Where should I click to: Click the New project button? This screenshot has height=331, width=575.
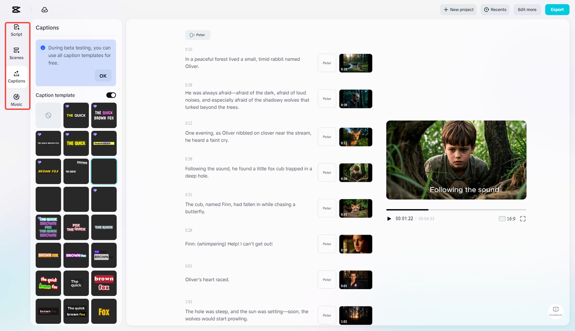click(458, 9)
